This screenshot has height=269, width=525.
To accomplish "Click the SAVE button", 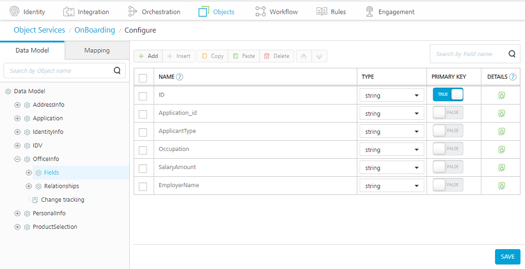I will (507, 257).
